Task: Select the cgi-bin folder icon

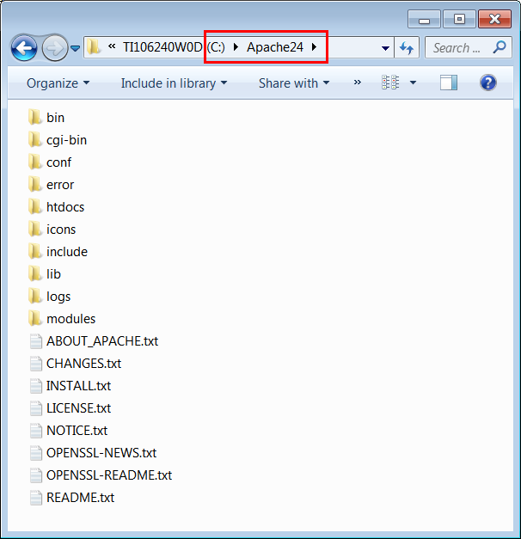Action: (x=34, y=139)
